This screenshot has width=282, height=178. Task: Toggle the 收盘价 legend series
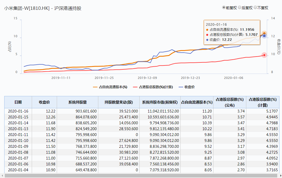tap(187, 87)
